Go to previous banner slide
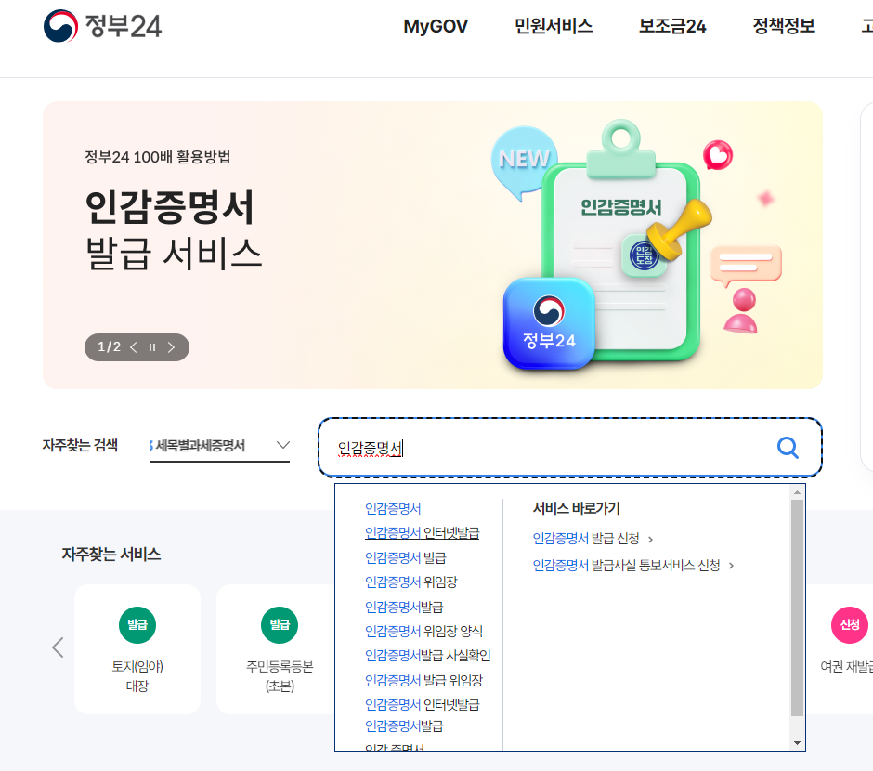873x771 pixels. pos(134,347)
